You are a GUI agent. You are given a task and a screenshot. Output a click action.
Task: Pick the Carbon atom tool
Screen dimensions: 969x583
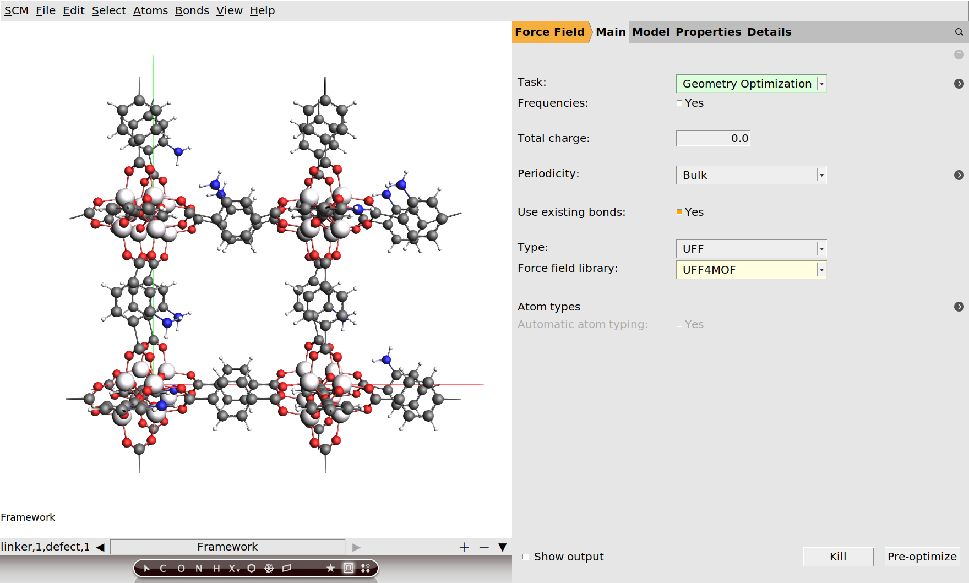point(164,568)
